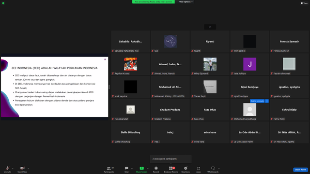This screenshot has height=174, width=310.
Task: Click the View layout button
Action: tap(304, 3)
